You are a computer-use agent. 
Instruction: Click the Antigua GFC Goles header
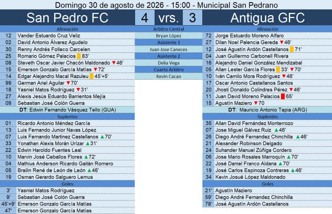267,184
